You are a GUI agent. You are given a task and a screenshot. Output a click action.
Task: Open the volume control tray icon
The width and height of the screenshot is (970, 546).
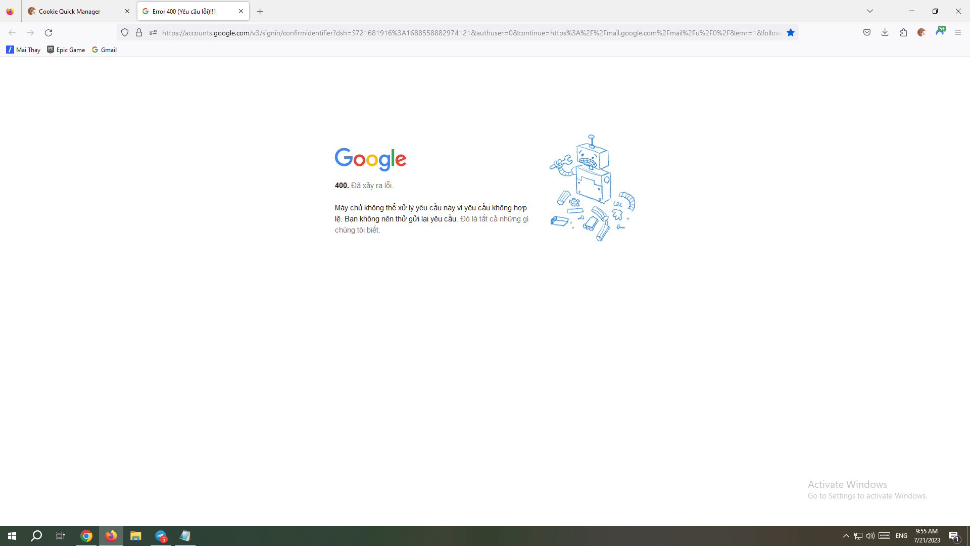pyautogui.click(x=870, y=536)
